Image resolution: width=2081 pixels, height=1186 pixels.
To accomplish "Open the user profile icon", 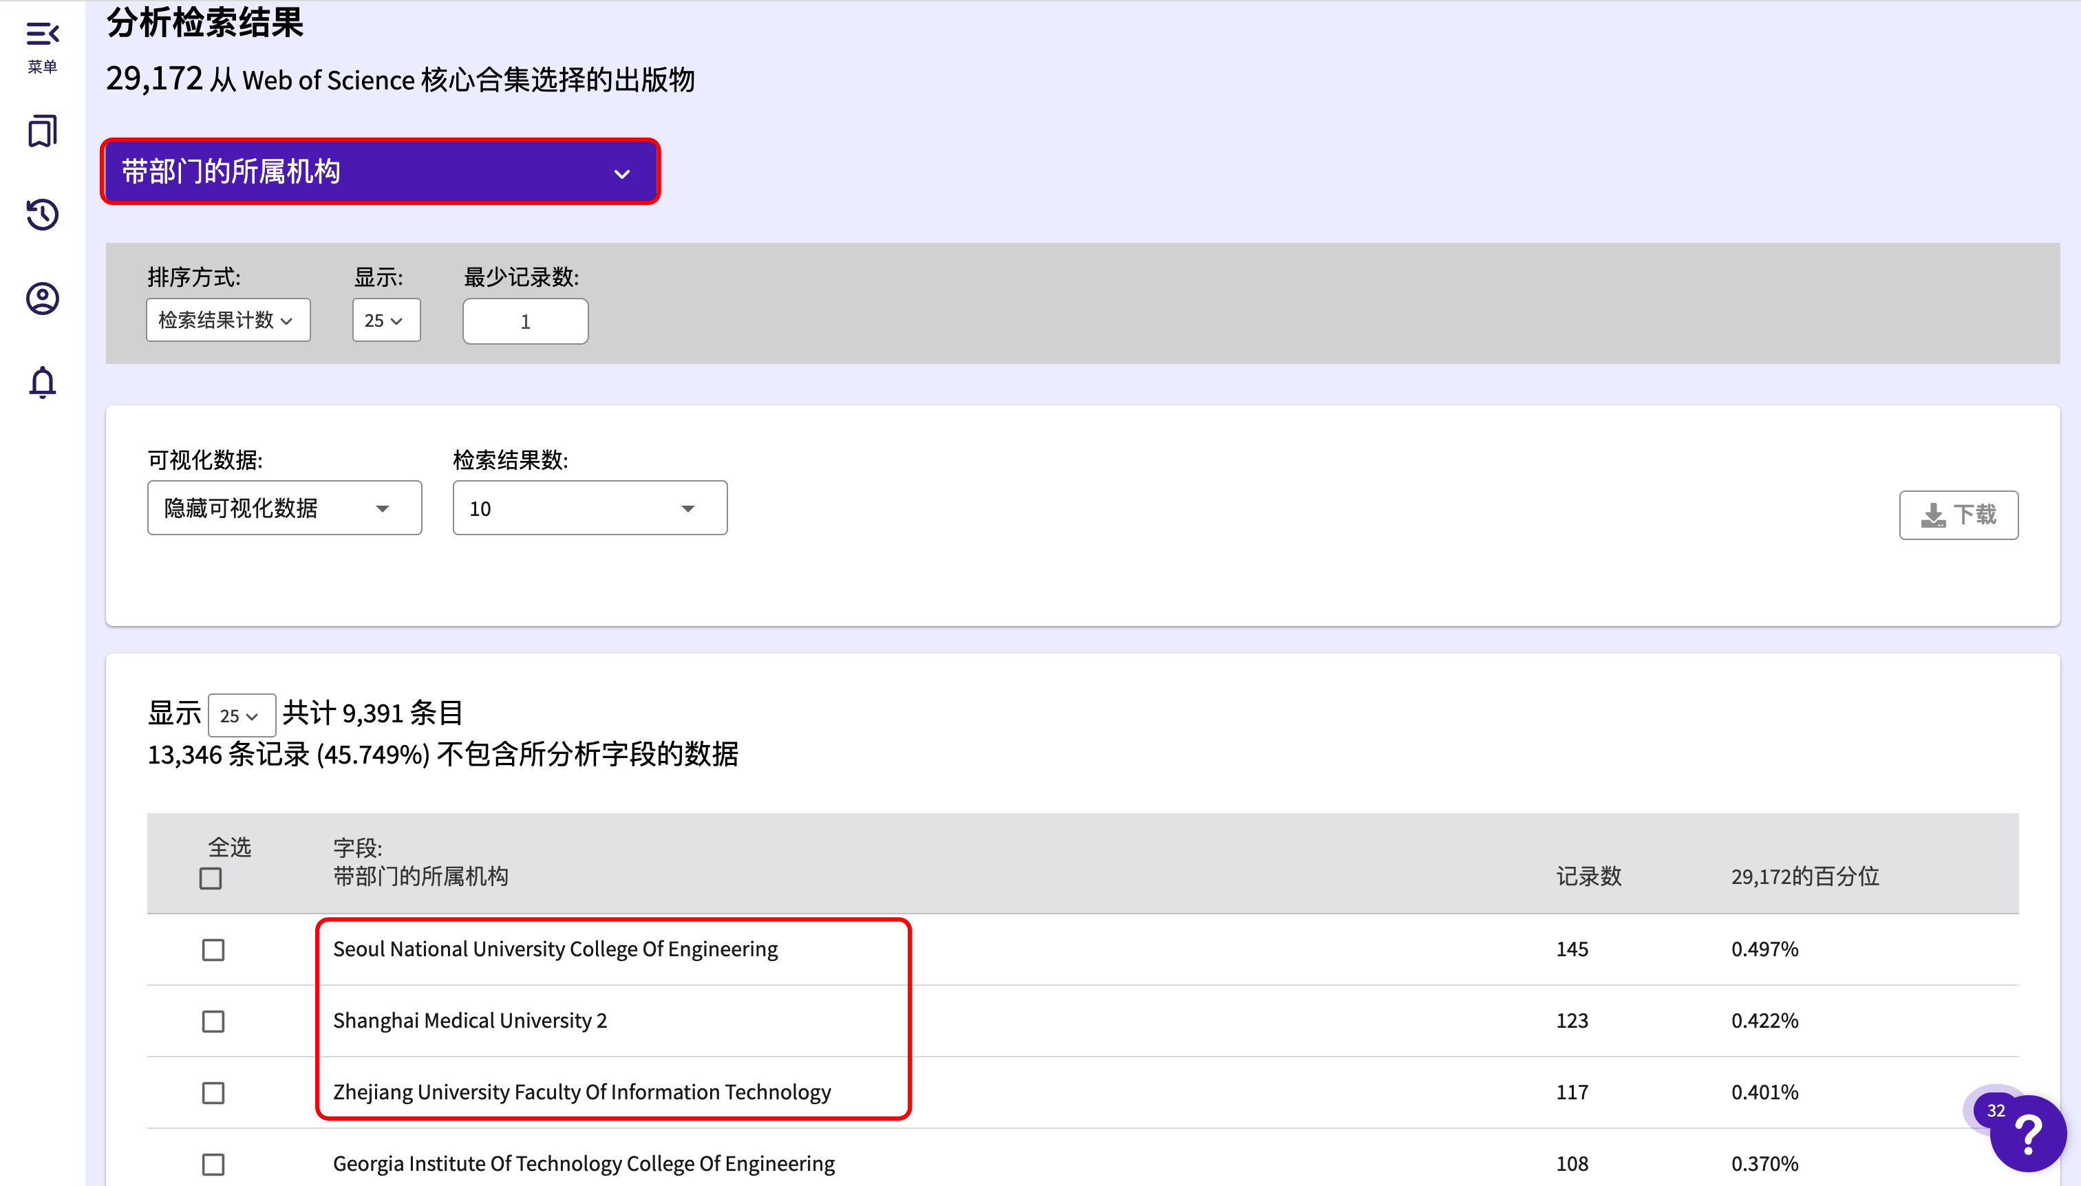I will (43, 299).
